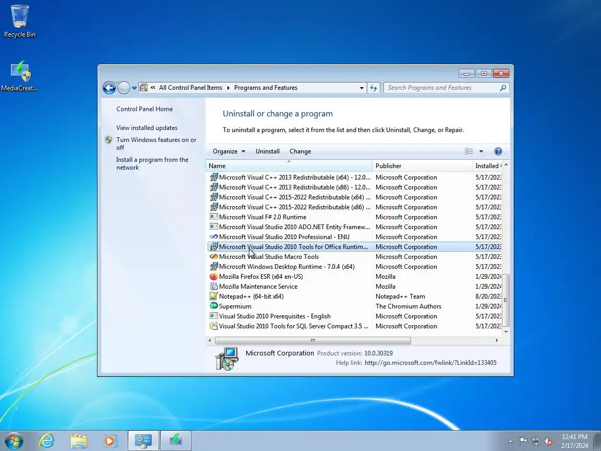Screen dimensions: 601x451
Task: Click the Change your view icon
Action: pyautogui.click(x=469, y=151)
